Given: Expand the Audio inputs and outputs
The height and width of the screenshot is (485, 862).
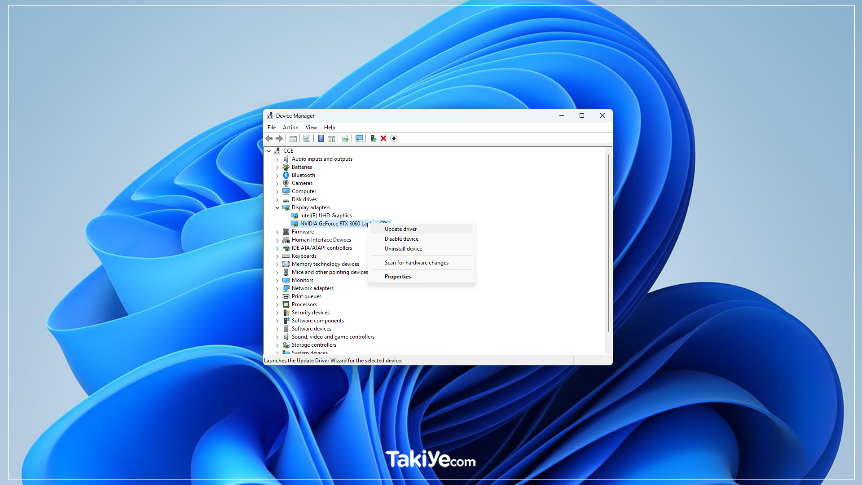Looking at the screenshot, I should point(277,159).
